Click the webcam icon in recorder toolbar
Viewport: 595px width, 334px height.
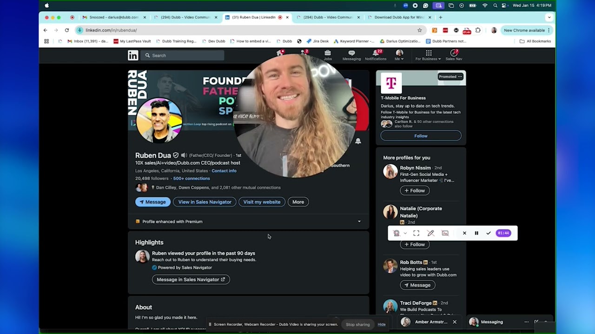click(397, 233)
